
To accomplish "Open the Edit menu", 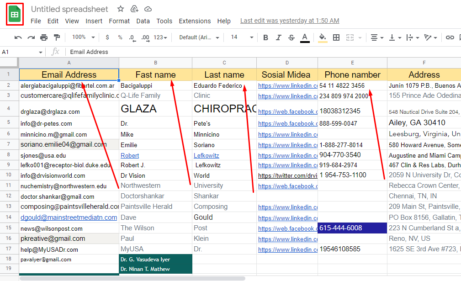I will 53,21.
